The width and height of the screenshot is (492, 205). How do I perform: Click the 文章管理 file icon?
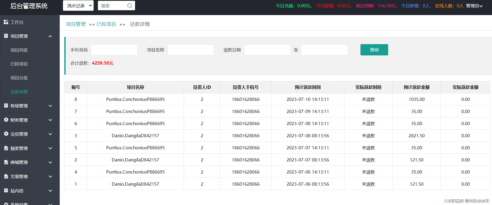(x=6, y=176)
